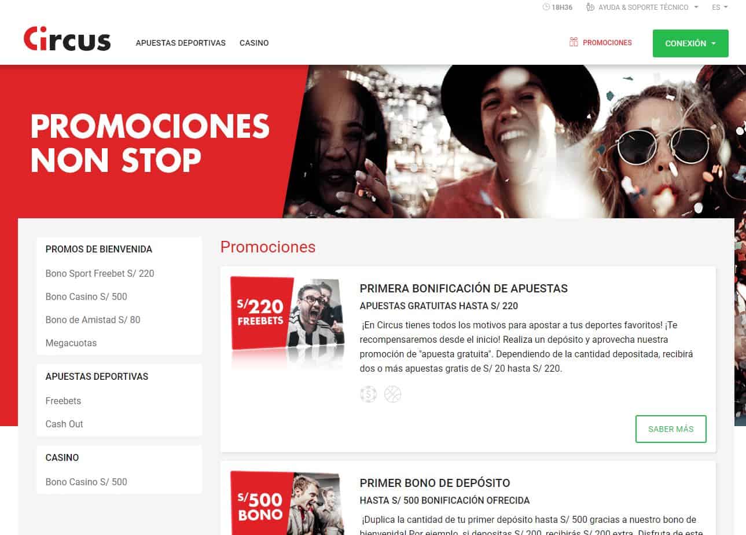Viewport: 746px width, 535px height.
Task: Open Promociones link in the header
Action: point(607,43)
